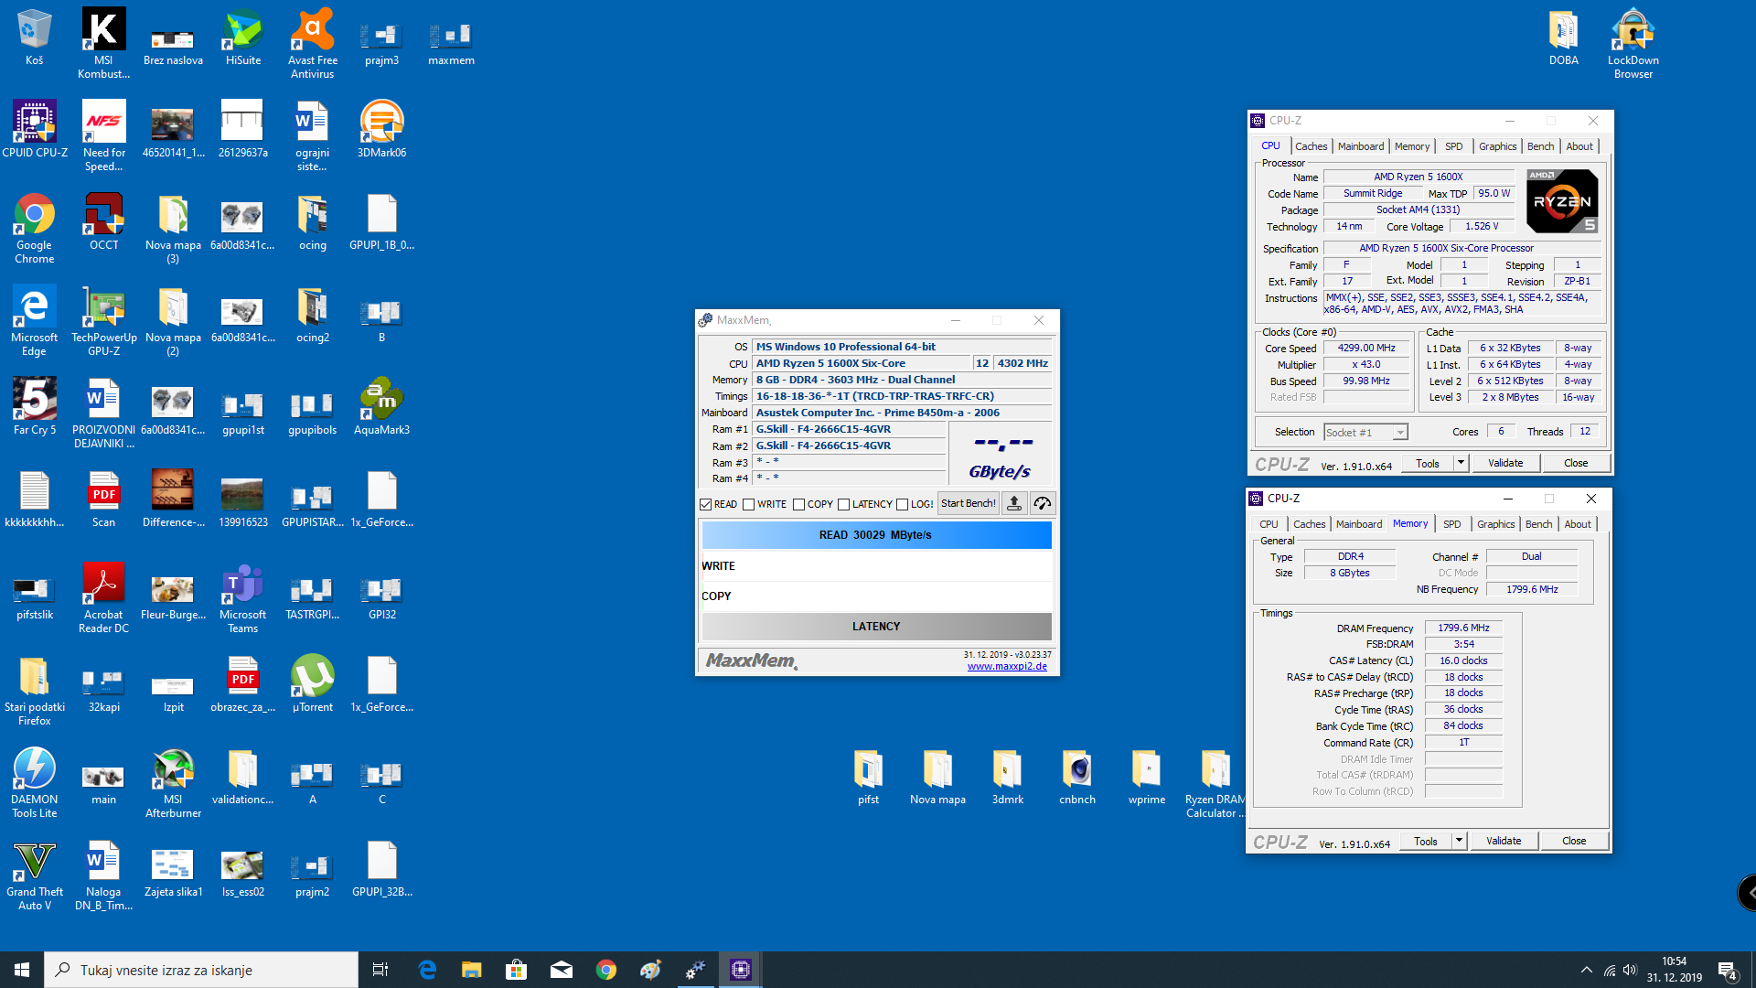Switch to the SPD tab in bottom CPU-Z window
This screenshot has height=988, width=1756.
tap(1452, 524)
